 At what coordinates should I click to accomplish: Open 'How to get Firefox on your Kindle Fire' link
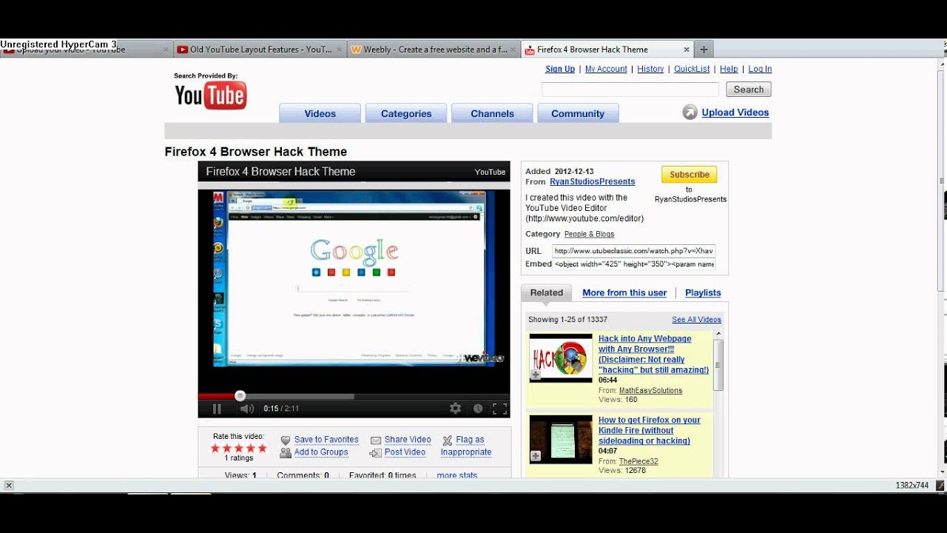pyautogui.click(x=650, y=430)
